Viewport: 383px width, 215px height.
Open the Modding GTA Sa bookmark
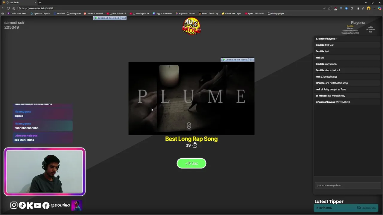pos(140,13)
